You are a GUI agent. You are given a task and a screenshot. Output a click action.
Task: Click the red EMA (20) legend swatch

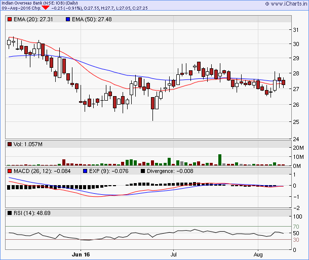click(10, 19)
